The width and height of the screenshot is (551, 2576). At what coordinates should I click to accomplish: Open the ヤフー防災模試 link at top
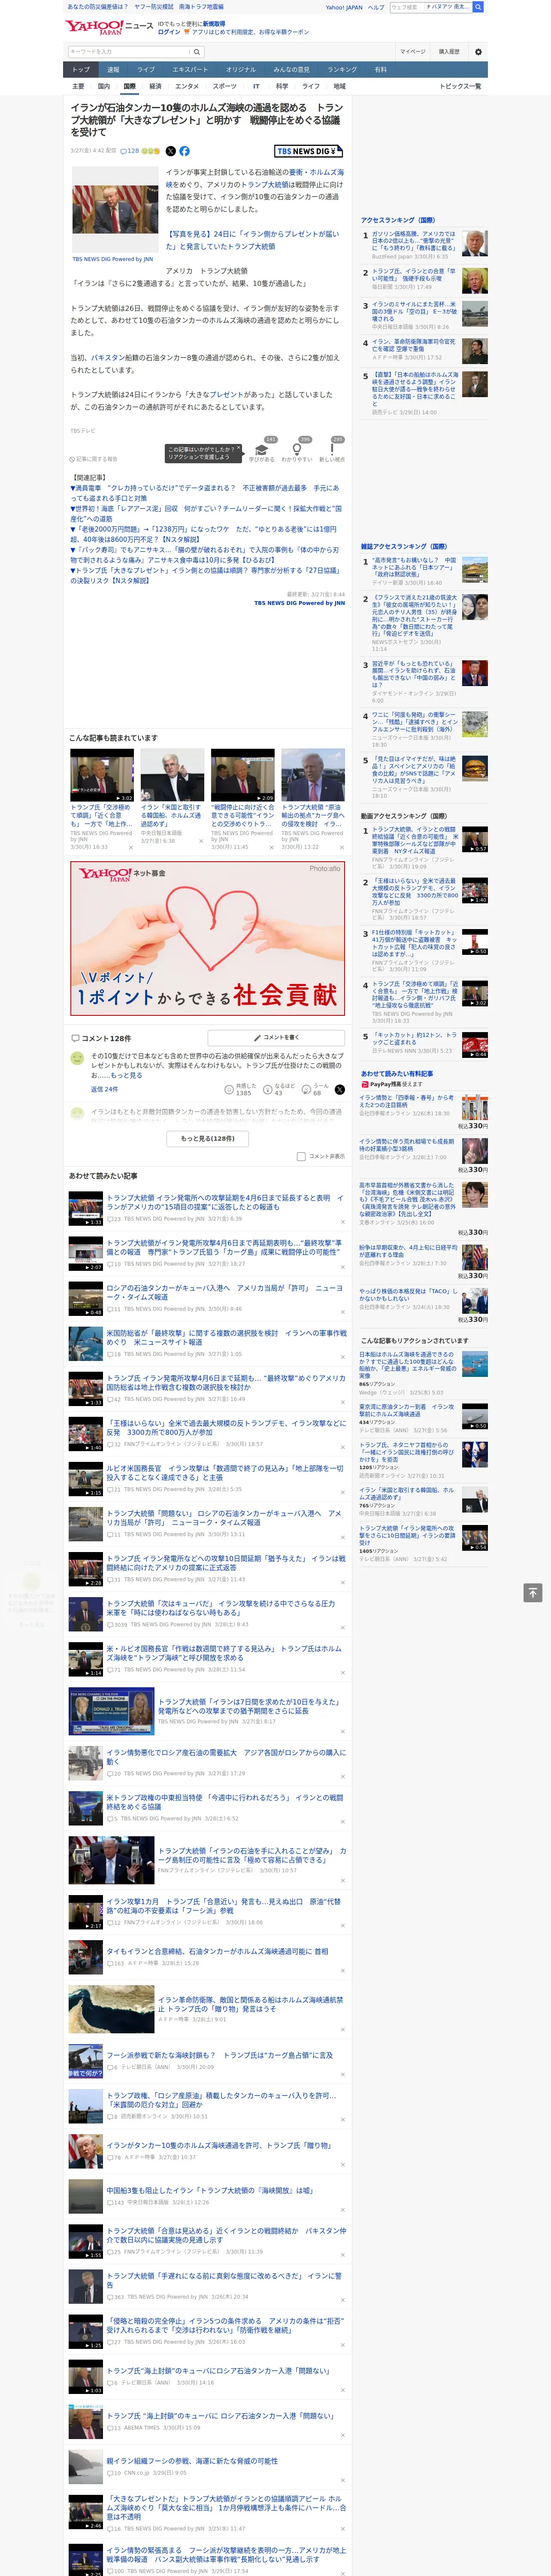153,7
